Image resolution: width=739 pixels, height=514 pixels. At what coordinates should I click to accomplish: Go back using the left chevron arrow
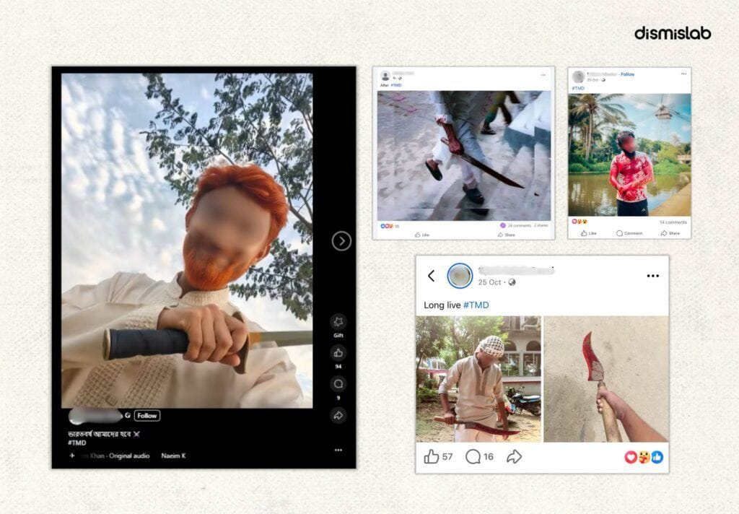(x=432, y=276)
